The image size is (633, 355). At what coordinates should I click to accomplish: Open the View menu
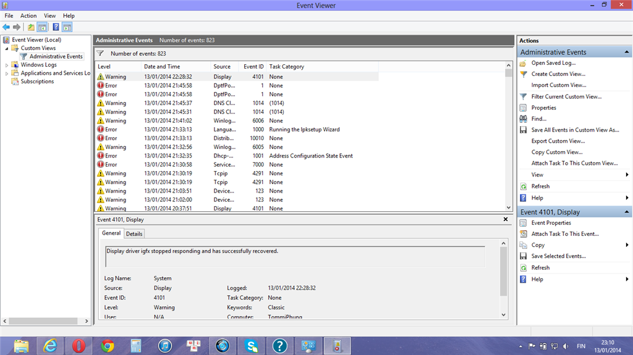[x=49, y=15]
